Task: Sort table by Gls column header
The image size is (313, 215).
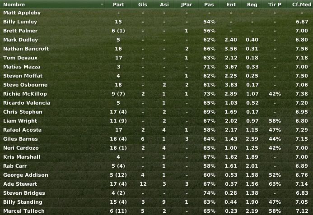Action: [x=143, y=5]
